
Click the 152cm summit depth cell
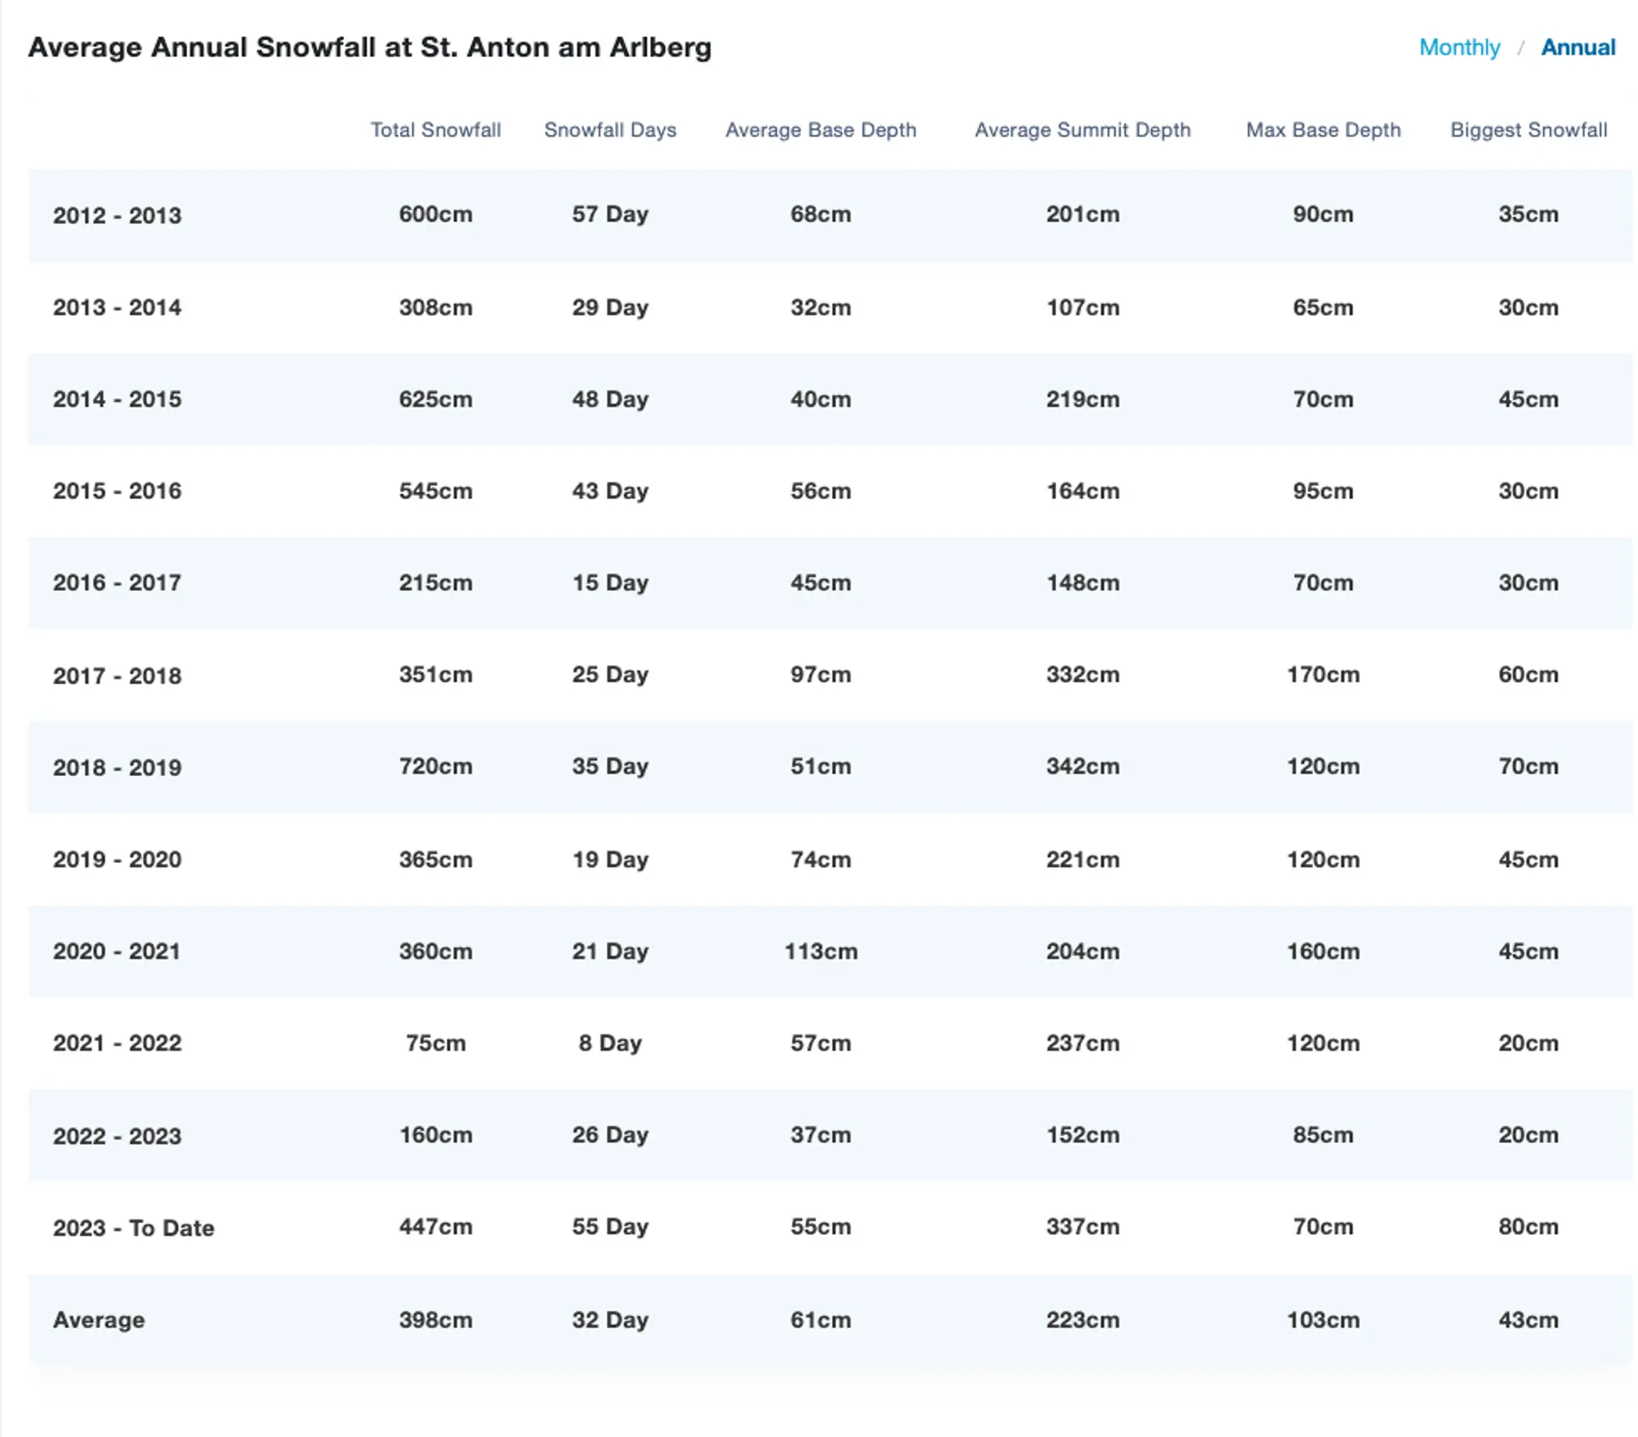(x=1083, y=1135)
